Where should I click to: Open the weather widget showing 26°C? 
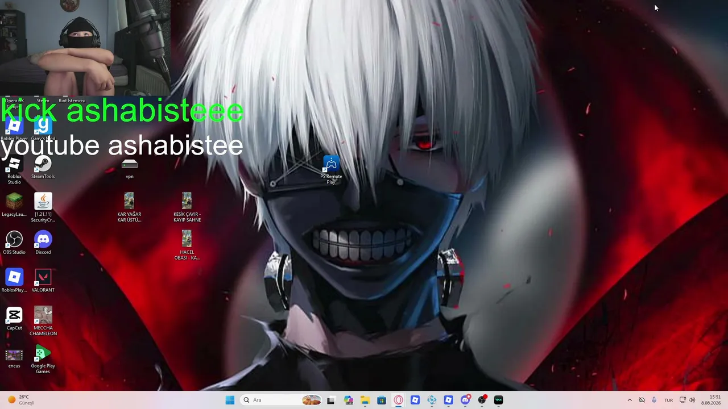[x=21, y=400]
